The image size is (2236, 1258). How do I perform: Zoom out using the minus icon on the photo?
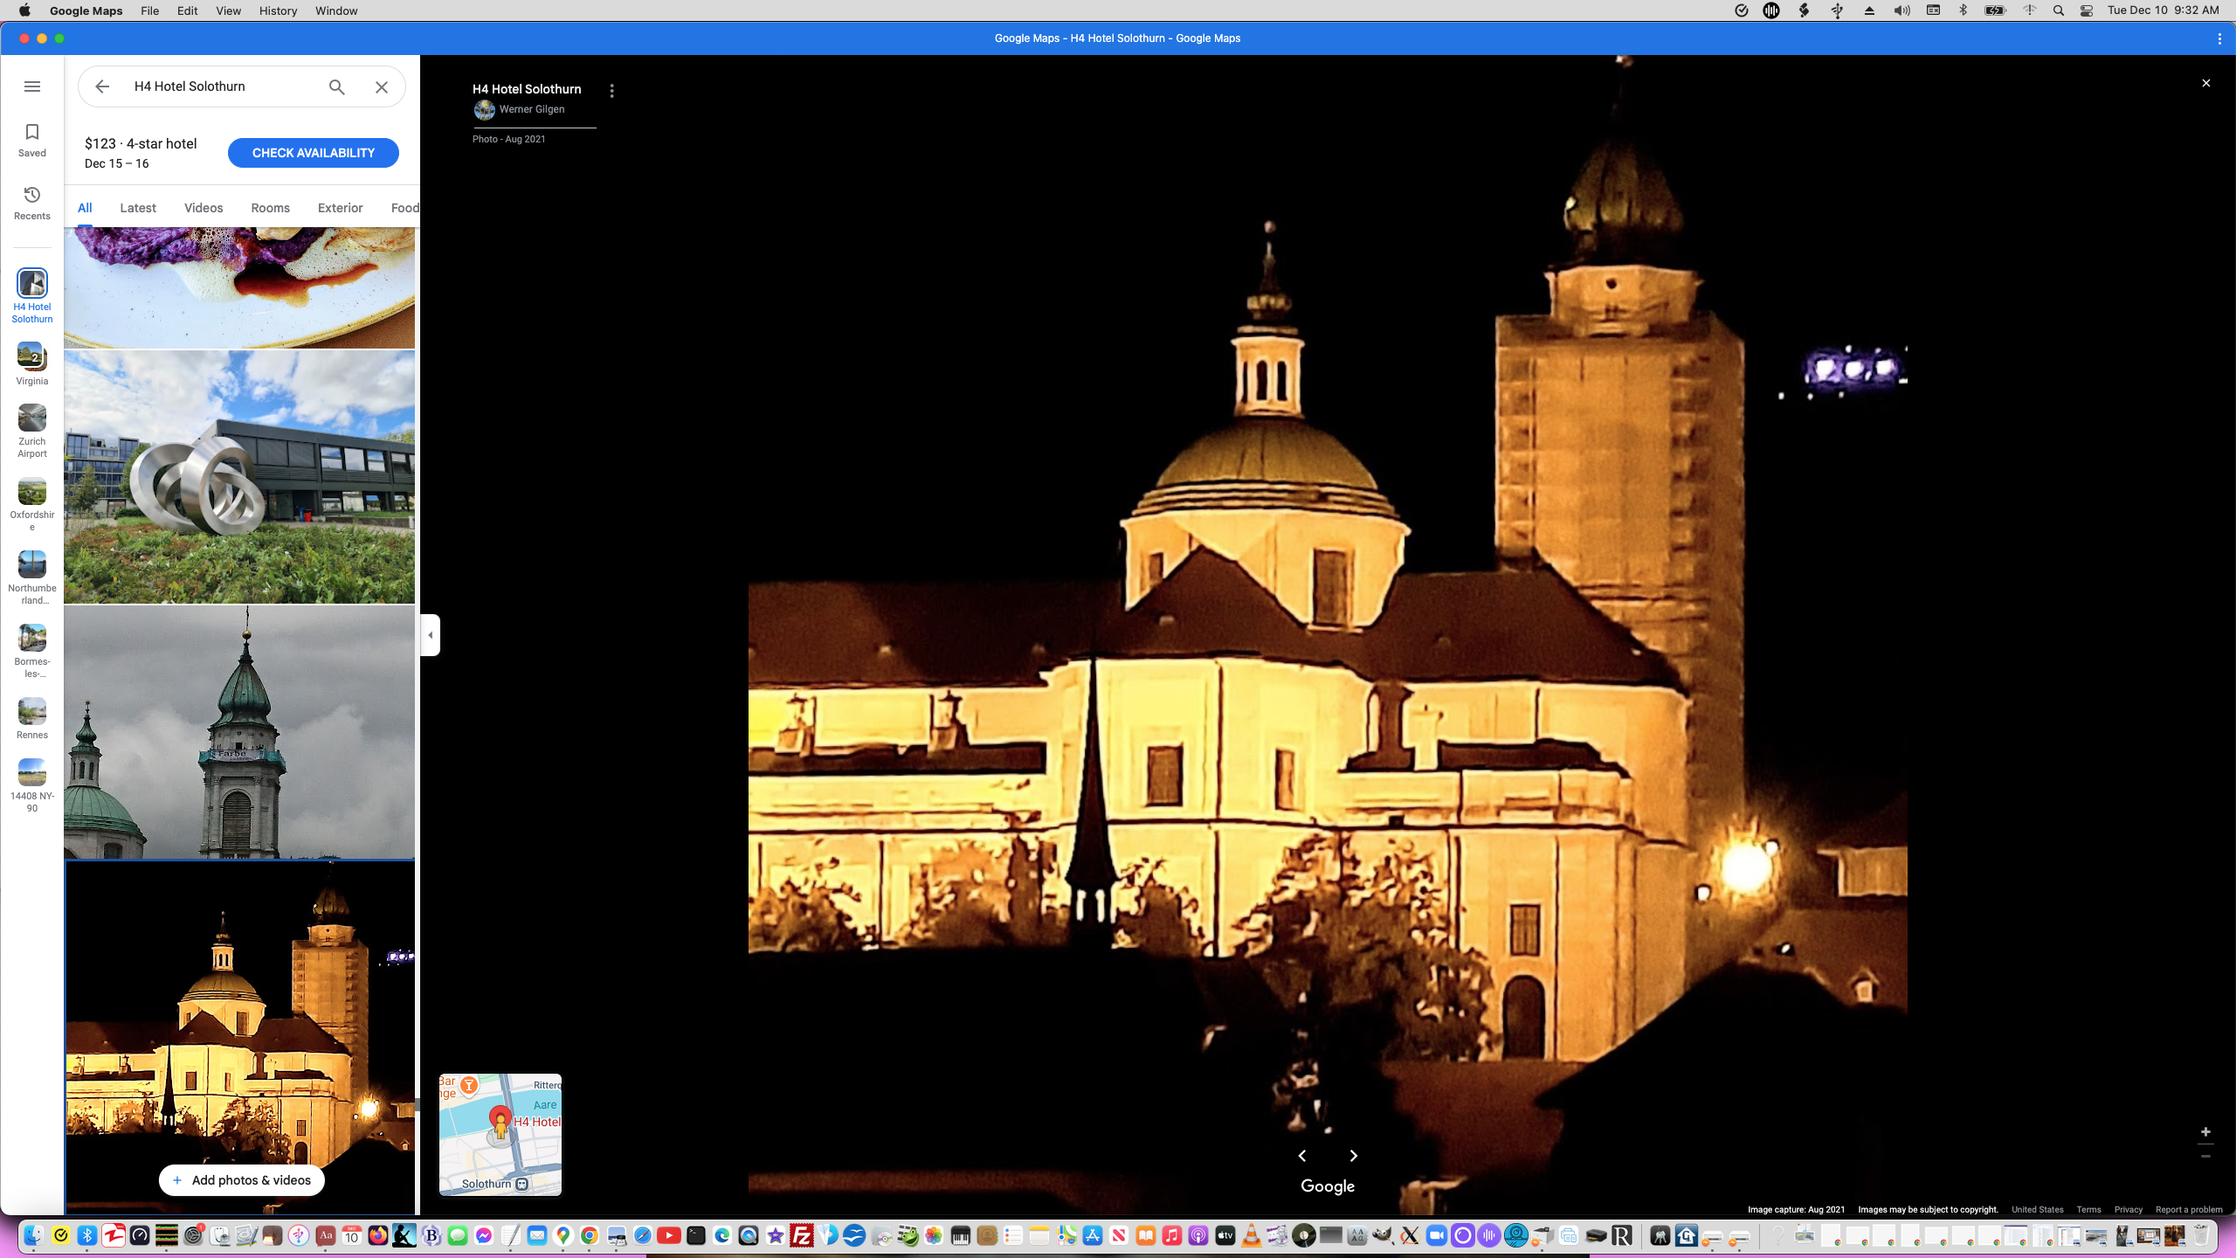coord(2206,1155)
